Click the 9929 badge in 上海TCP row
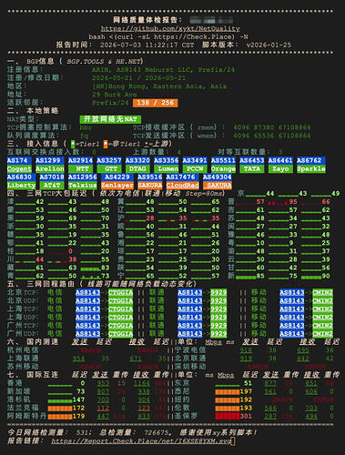This screenshot has width=345, height=455. point(218,309)
